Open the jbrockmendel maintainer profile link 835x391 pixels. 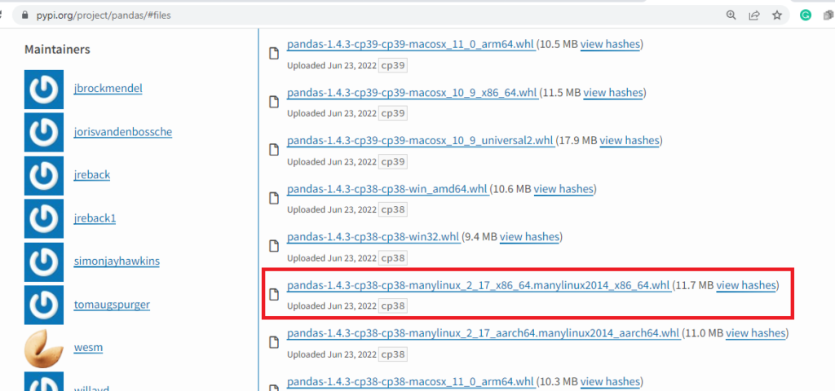108,88
